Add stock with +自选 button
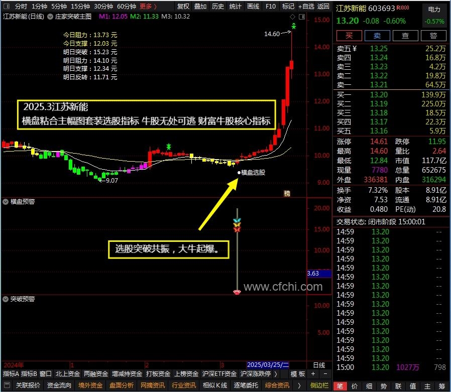The image size is (451, 392). tap(306, 7)
